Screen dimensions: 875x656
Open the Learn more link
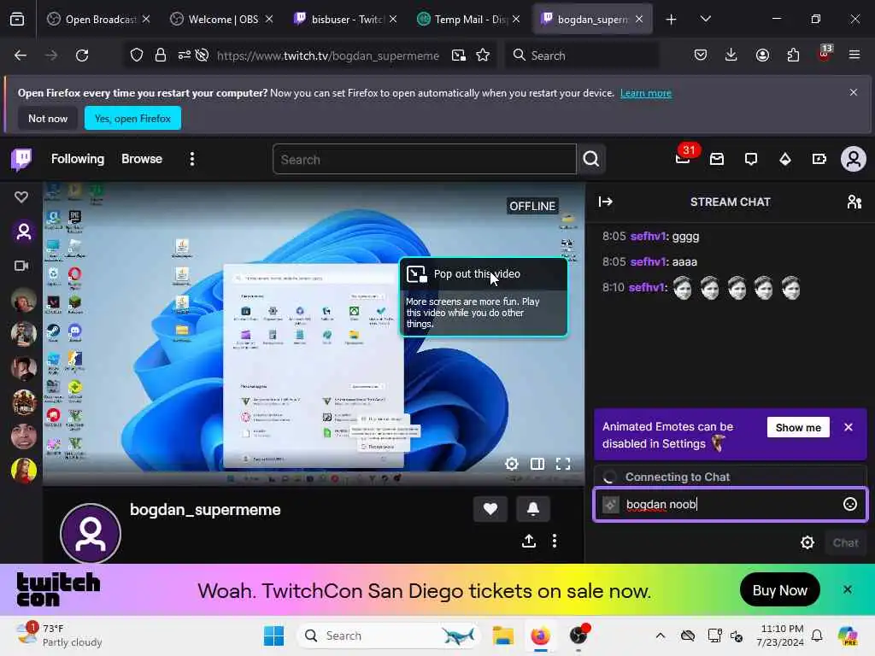[646, 93]
